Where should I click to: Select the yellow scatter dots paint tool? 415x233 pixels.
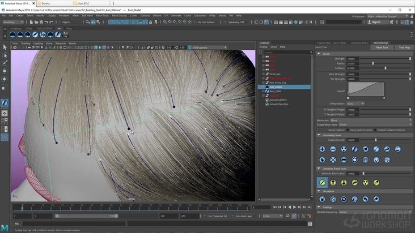click(365, 183)
